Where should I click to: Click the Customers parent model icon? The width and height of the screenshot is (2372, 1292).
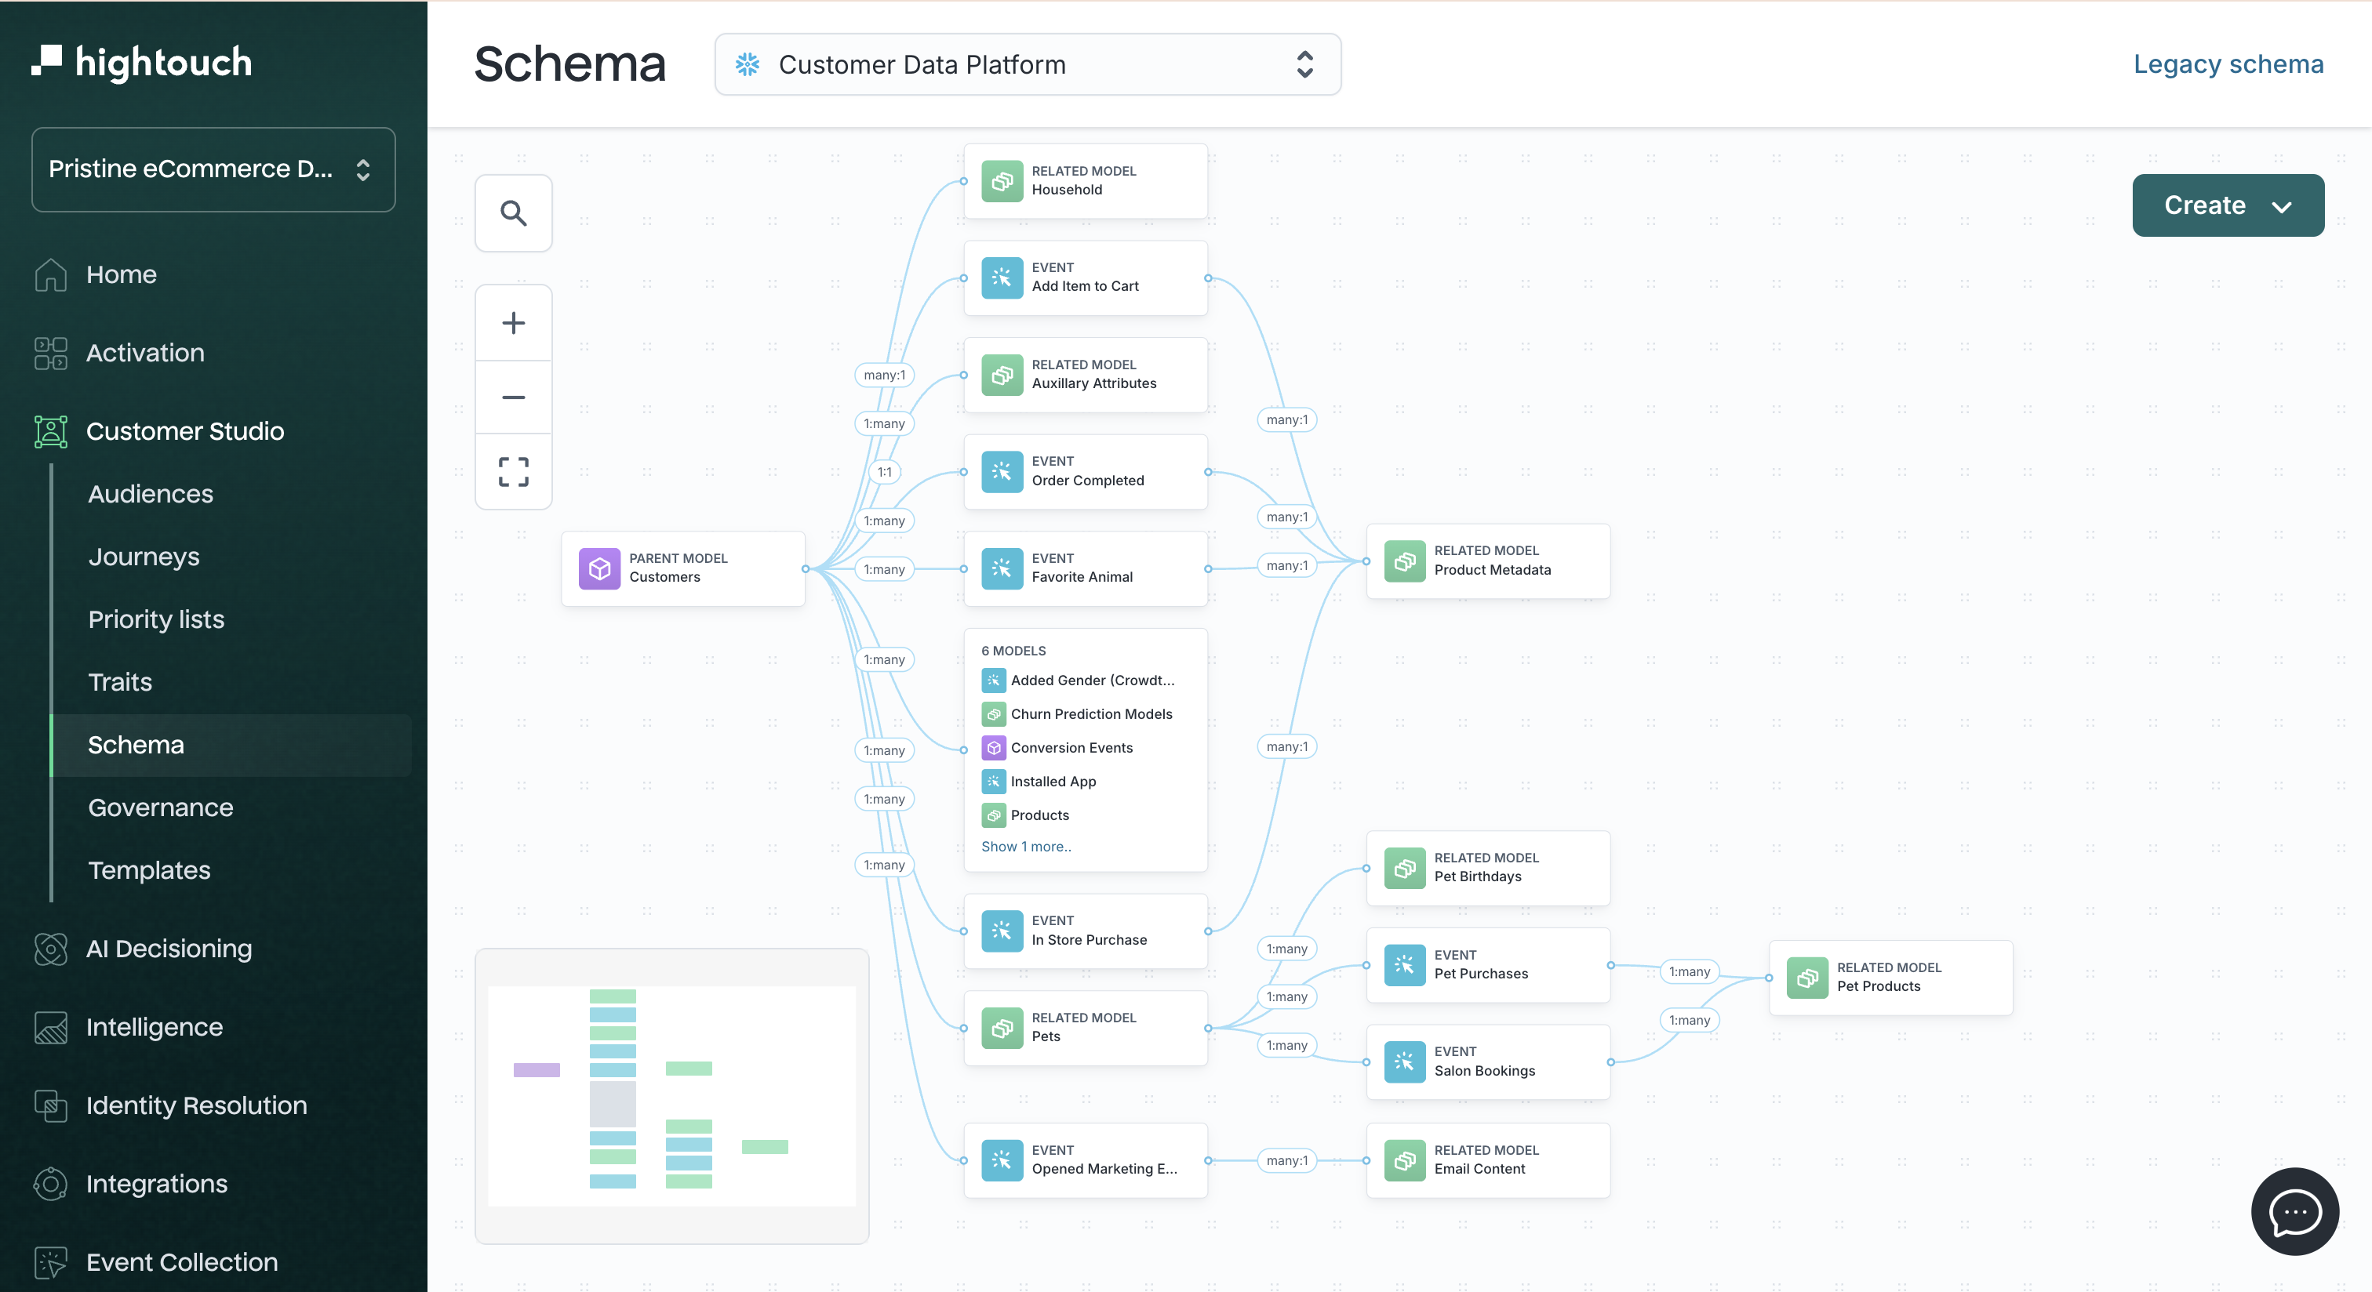[599, 568]
